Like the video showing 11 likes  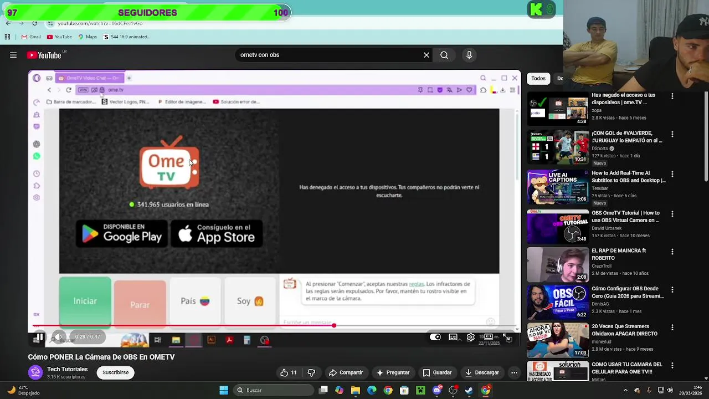[x=289, y=372]
